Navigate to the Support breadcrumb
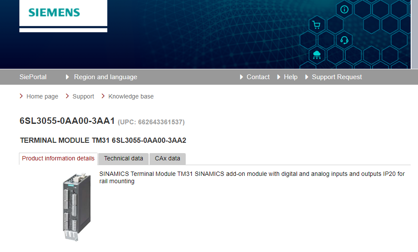 [x=83, y=96]
